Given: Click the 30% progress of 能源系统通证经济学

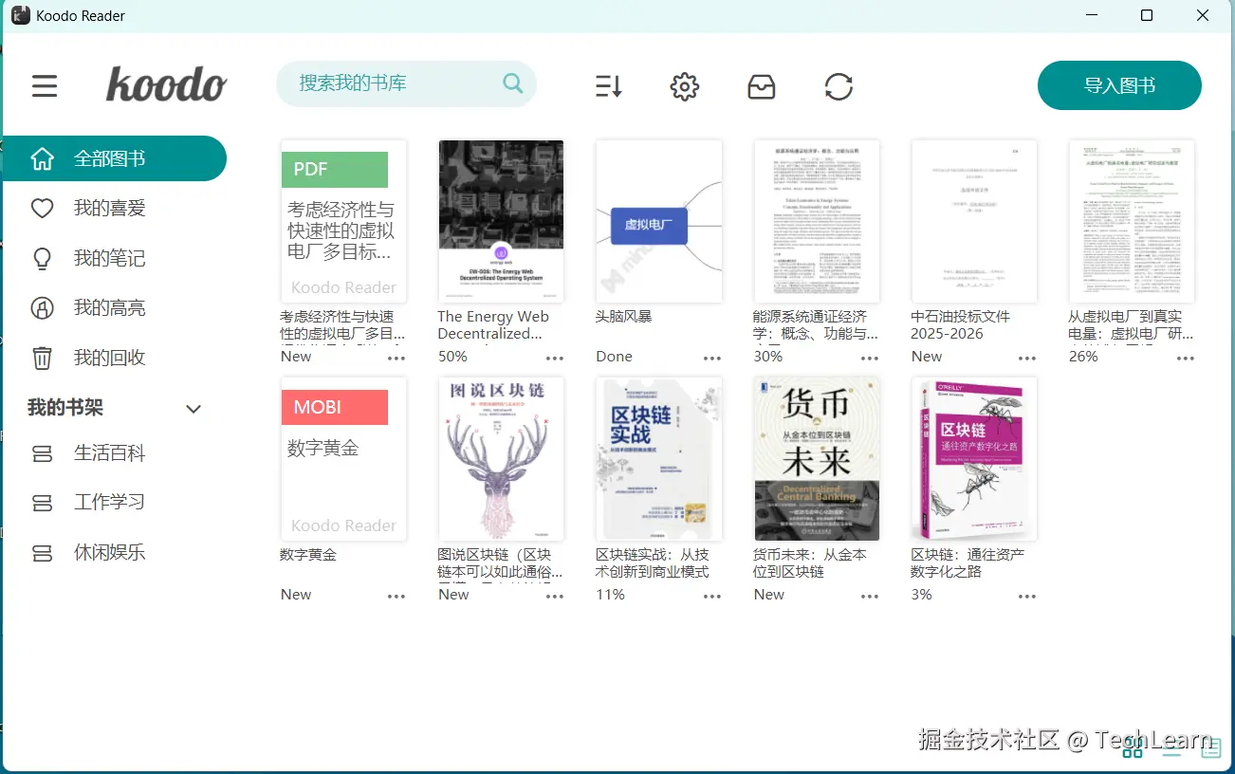Looking at the screenshot, I should 768,357.
